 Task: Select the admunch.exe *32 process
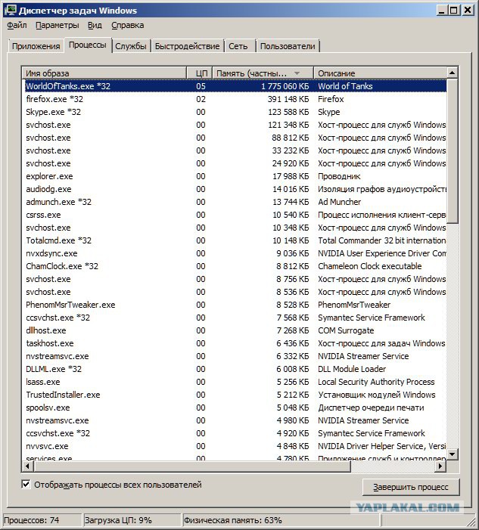click(x=235, y=202)
